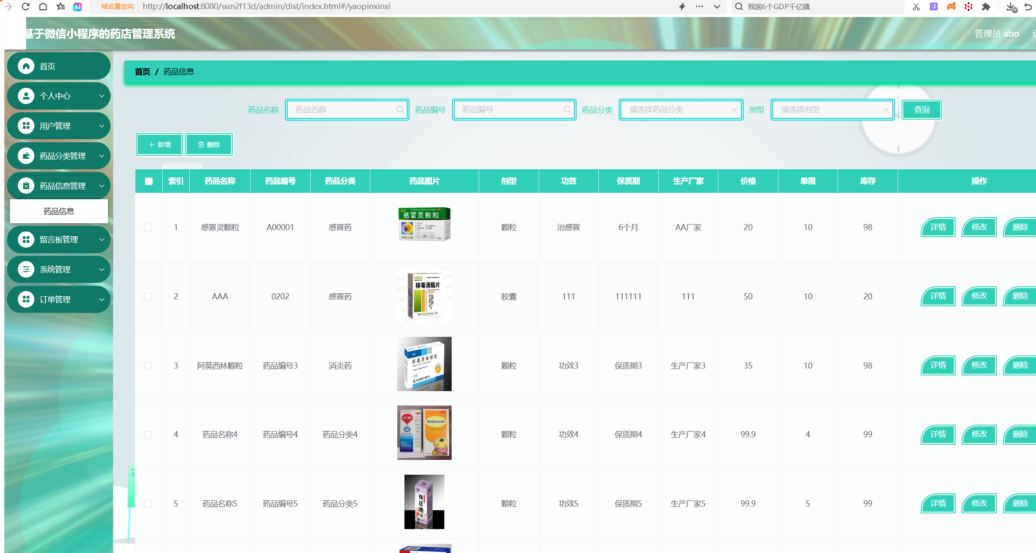The height and width of the screenshot is (553, 1036).
Task: Click the undo arrow icon at top right
Action: click(1028, 7)
